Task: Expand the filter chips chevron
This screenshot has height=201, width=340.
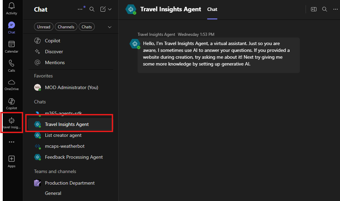Action: (110, 27)
